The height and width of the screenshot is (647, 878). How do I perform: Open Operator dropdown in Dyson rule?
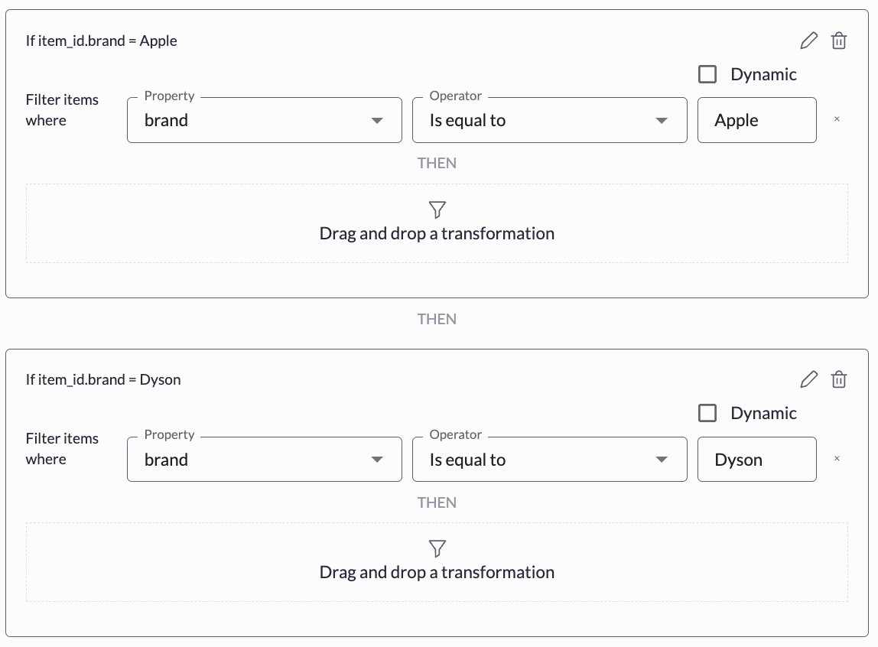[x=549, y=459]
